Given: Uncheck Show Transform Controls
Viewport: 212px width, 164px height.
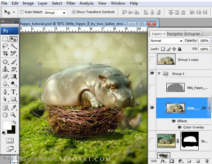Looking at the screenshot, I should pos(73,12).
